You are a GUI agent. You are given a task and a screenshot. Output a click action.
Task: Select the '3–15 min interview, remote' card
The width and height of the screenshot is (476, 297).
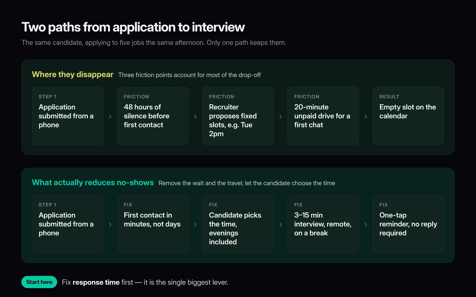click(x=323, y=224)
